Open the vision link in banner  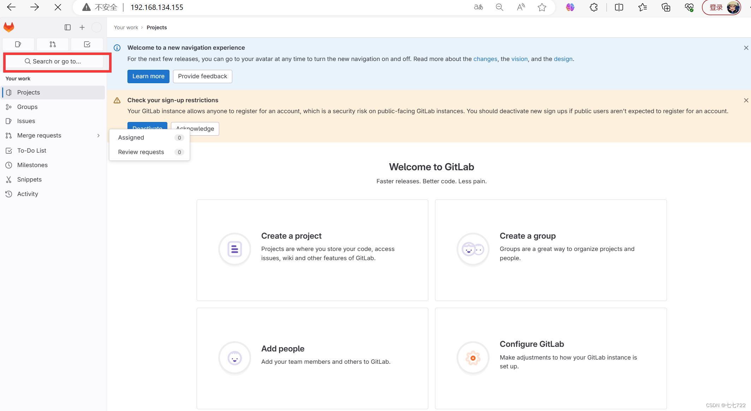point(519,59)
